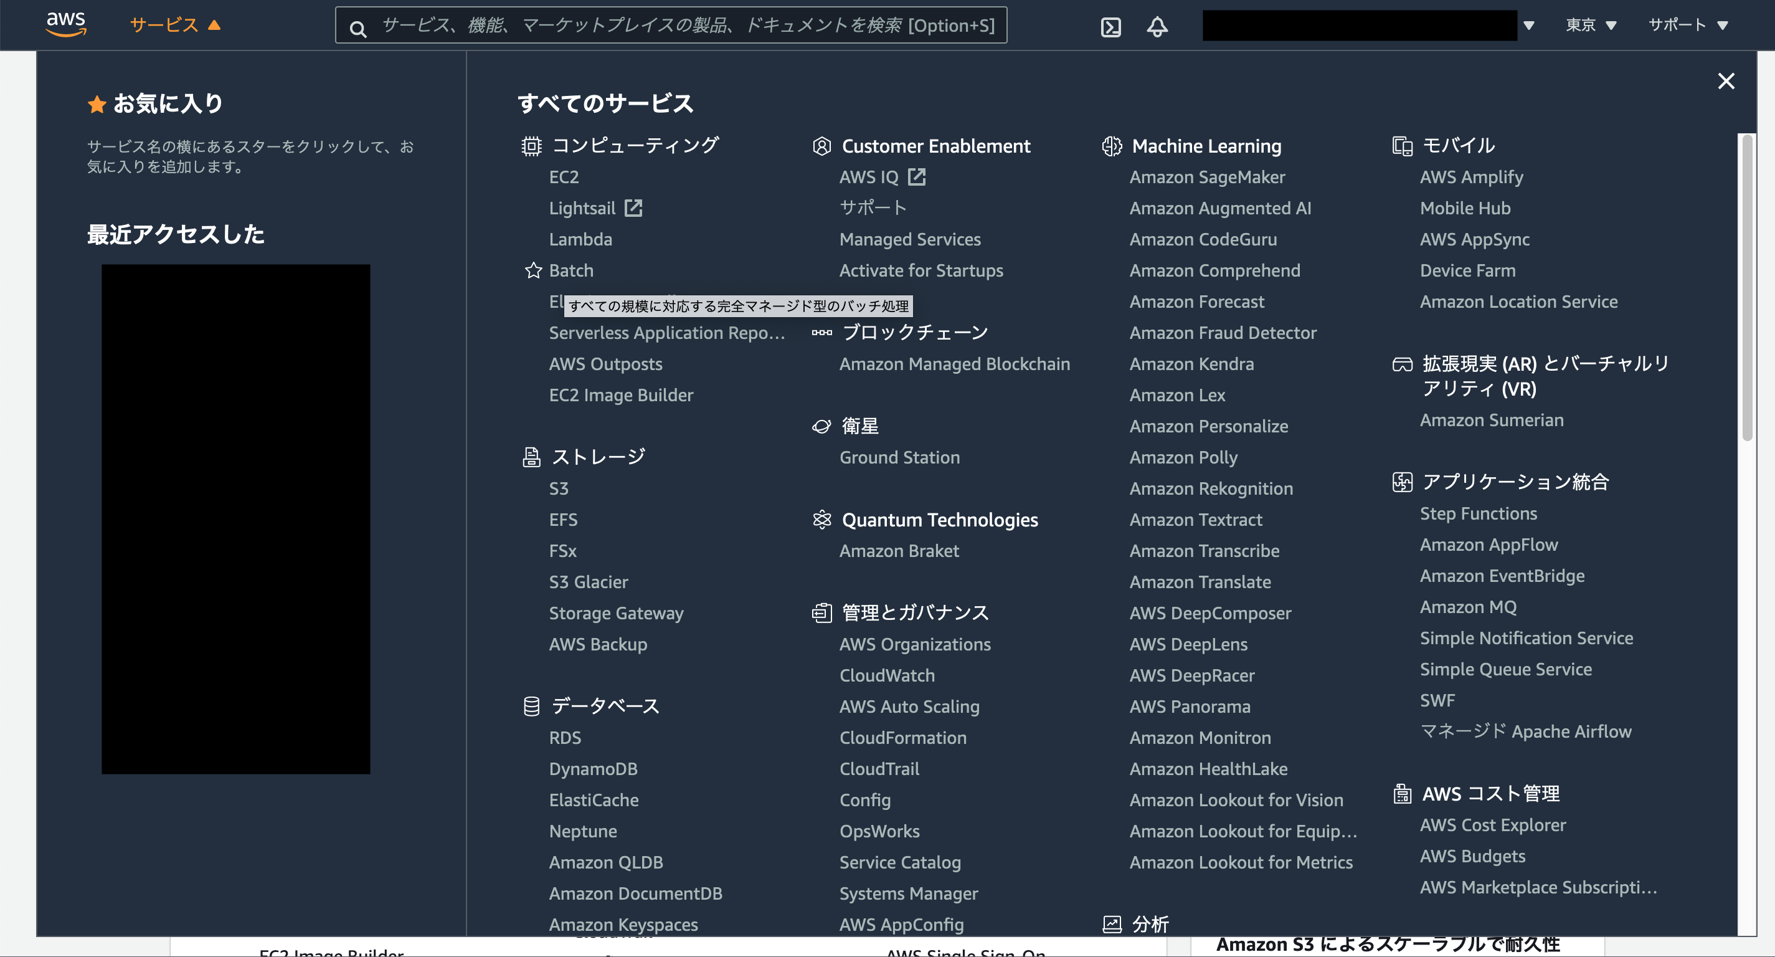Open the DynamoDB service

pyautogui.click(x=594, y=769)
